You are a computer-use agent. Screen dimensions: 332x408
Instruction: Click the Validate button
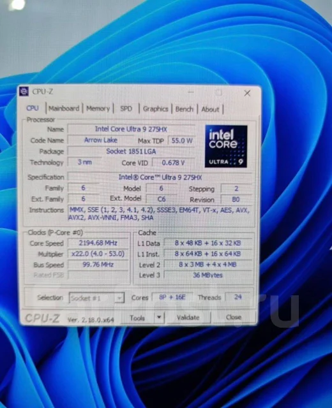[188, 317]
